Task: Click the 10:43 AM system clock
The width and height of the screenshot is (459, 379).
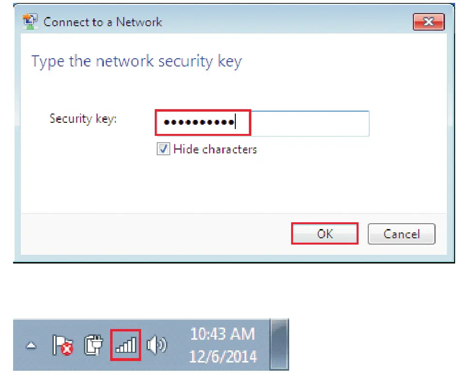Action: coord(222,334)
